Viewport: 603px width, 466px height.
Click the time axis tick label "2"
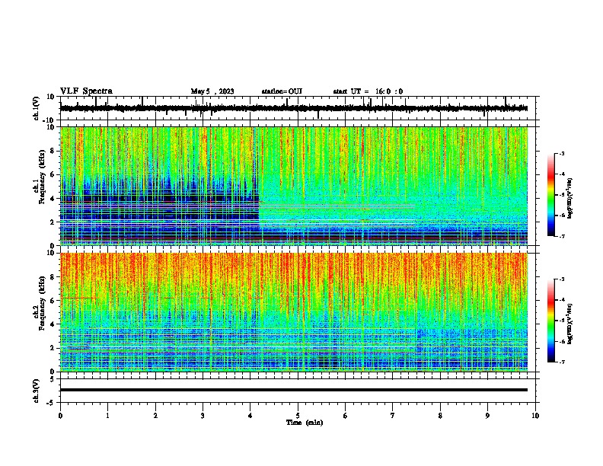[x=155, y=416]
